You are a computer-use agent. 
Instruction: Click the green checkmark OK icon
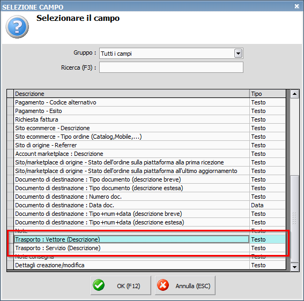point(99,285)
